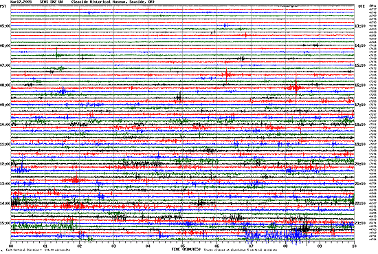The height and width of the screenshot is (254, 378).
Task: Select the 15:00 PST row label
Action: point(5,223)
